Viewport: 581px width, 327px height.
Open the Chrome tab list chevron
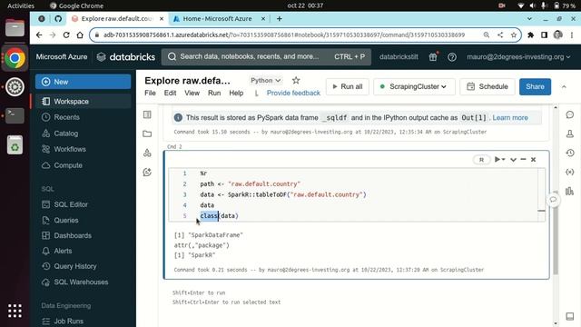click(x=529, y=18)
